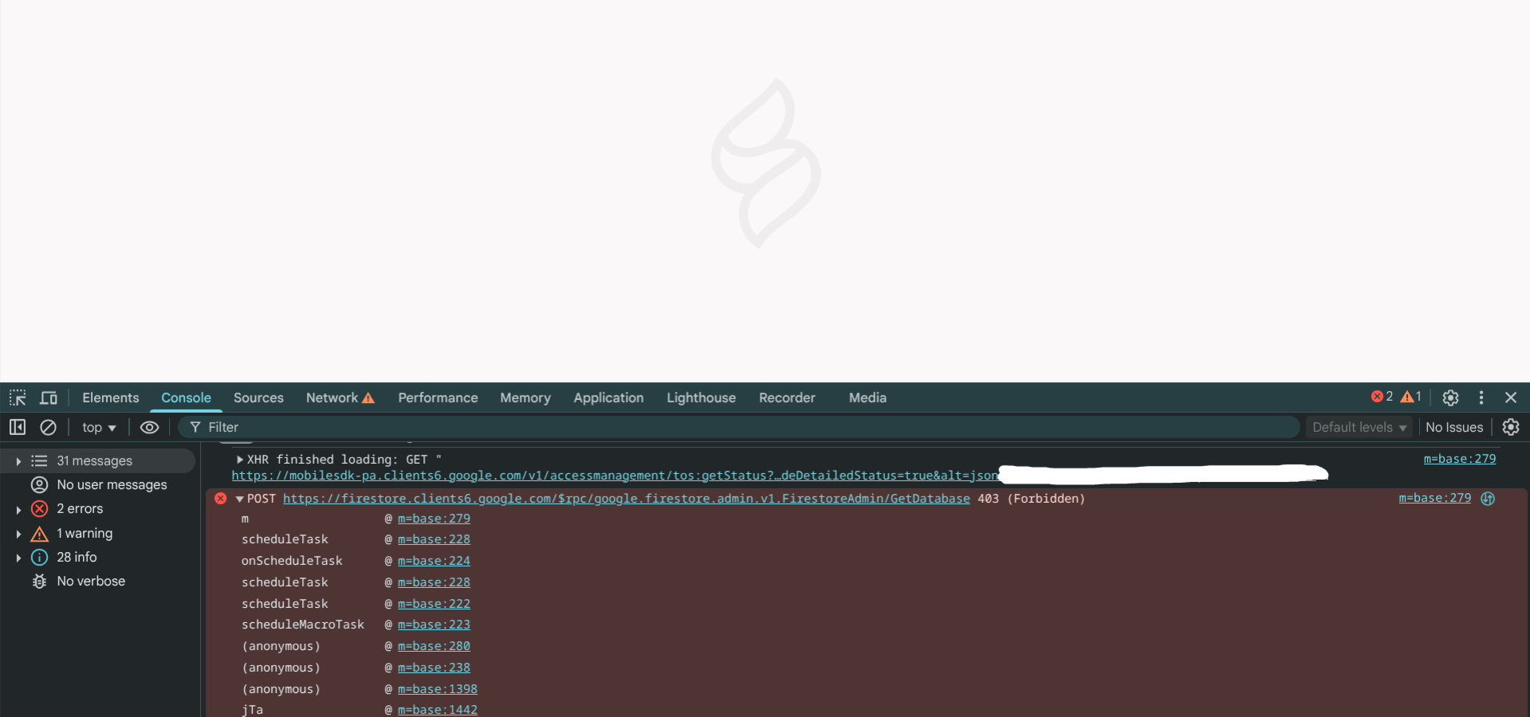
Task: Open m=base:222 link for scheduleTask
Action: coord(434,604)
